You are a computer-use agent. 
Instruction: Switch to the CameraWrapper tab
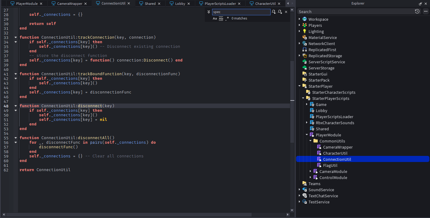(70, 4)
